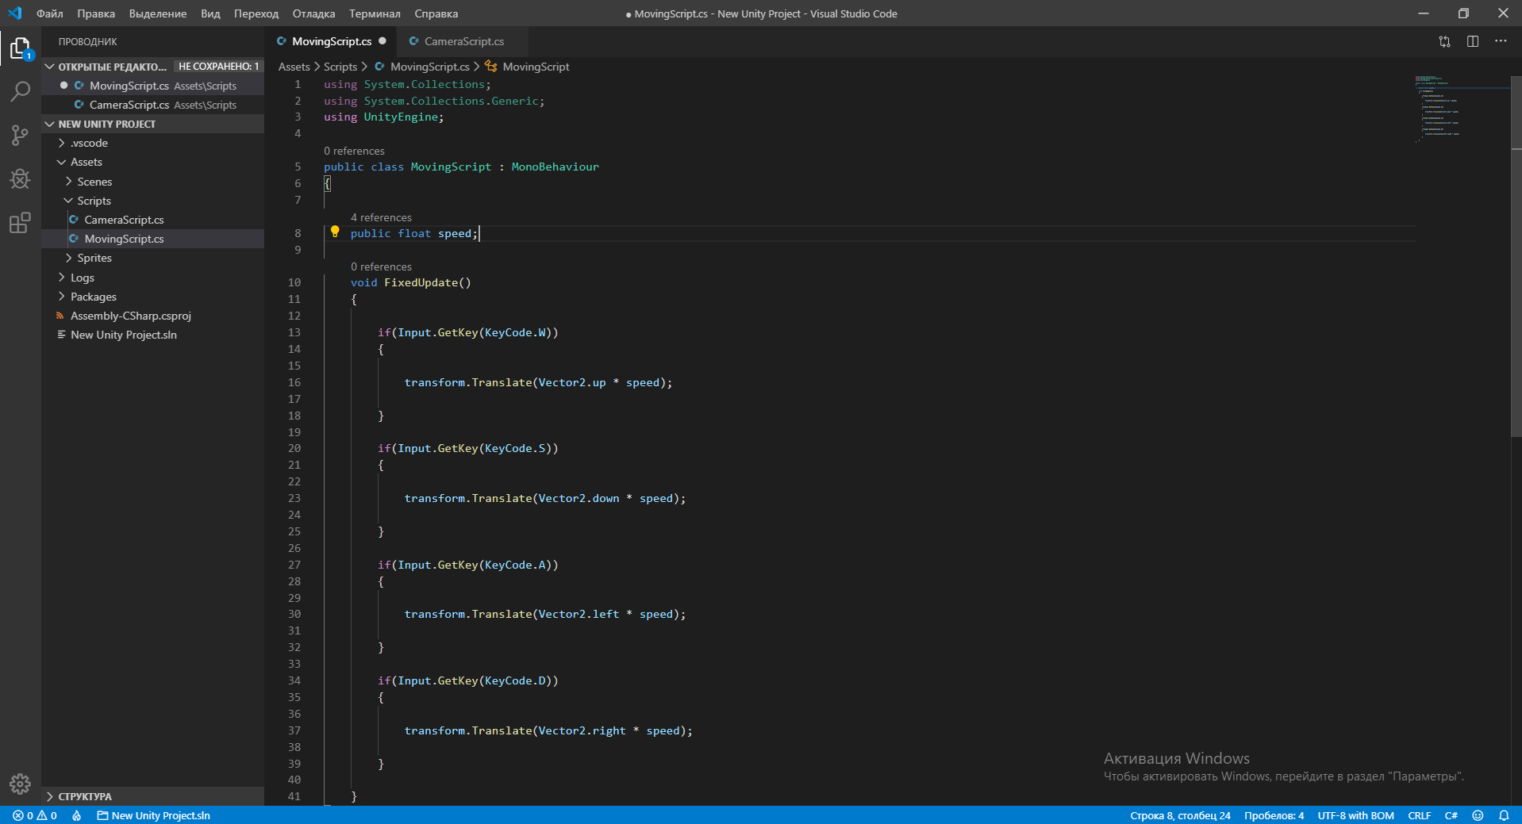The width and height of the screenshot is (1522, 824).
Task: Click Scripts in the breadcrumb path
Action: [340, 67]
